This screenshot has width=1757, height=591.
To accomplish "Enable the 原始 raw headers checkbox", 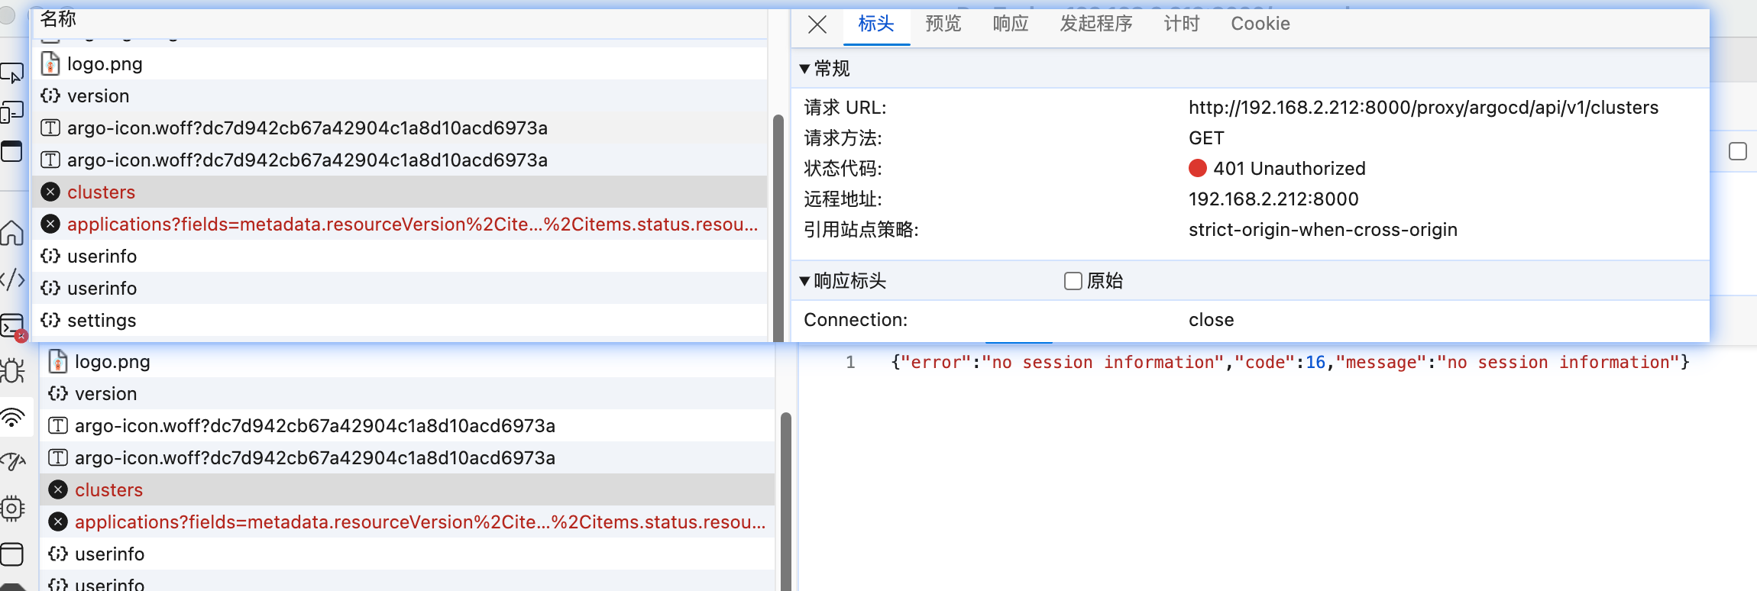I will (x=1073, y=281).
